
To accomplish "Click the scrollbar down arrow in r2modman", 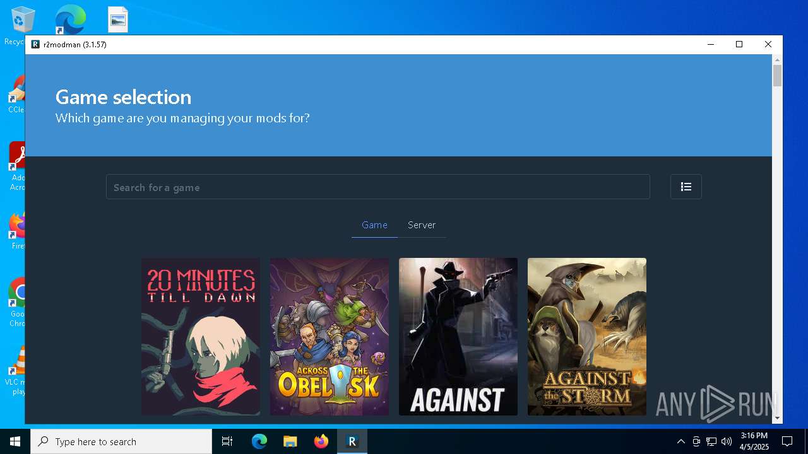I will click(x=777, y=417).
